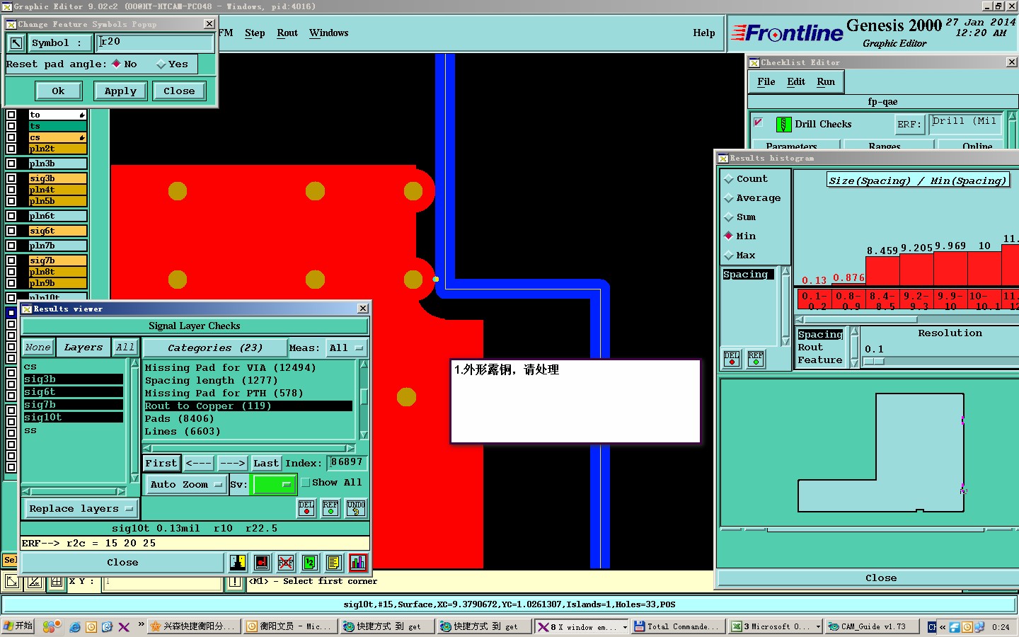Open Total Commander from taskbar
The width and height of the screenshot is (1019, 637).
(x=677, y=626)
